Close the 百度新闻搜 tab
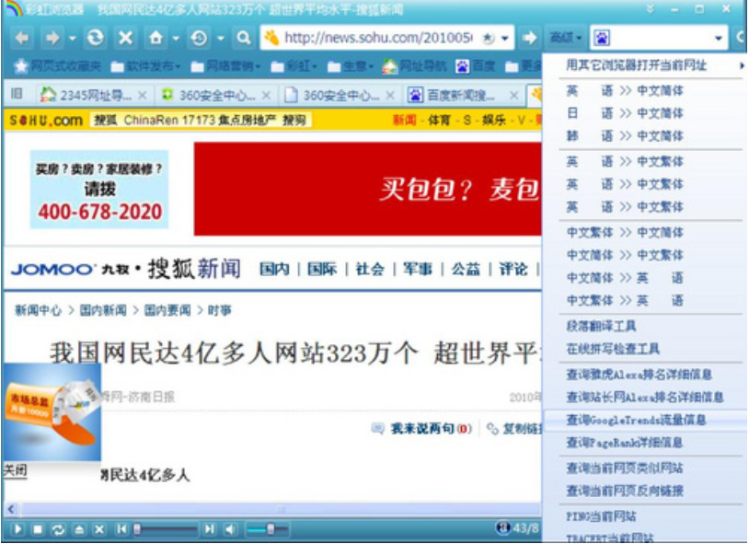Image resolution: width=749 pixels, height=544 pixels. coord(513,96)
